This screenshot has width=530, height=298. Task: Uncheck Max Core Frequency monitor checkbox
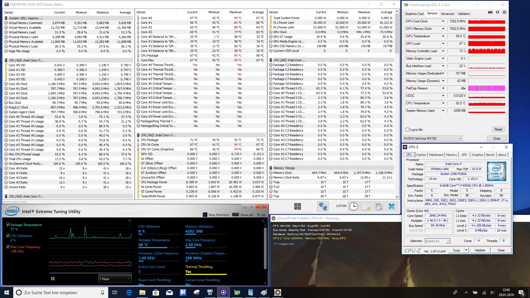click(8, 247)
